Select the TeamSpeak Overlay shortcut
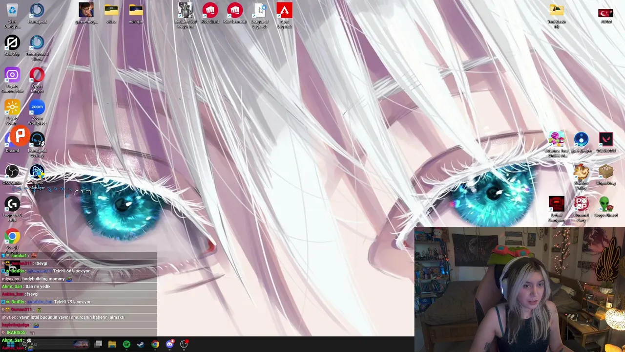The image size is (625, 352). [x=37, y=145]
